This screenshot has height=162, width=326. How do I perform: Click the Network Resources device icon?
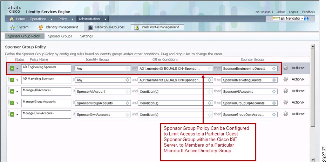[90, 27]
